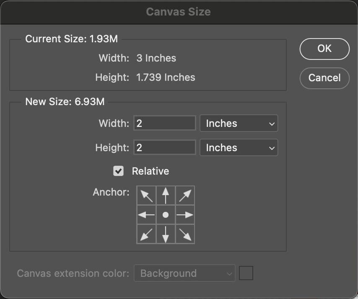Click the bottom-left anchor arrow
The image size is (358, 299).
coord(146,234)
